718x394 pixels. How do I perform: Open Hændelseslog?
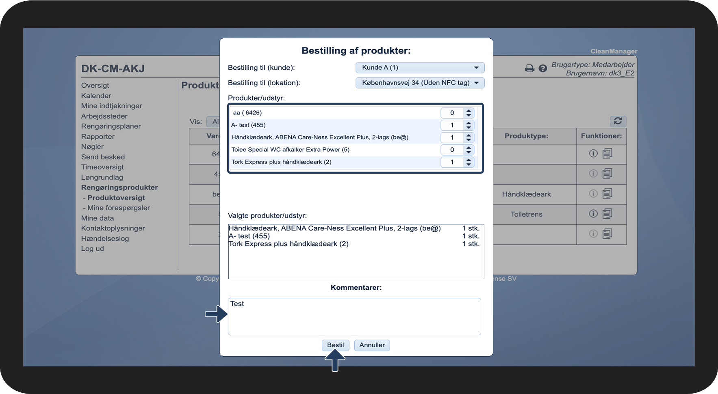pyautogui.click(x=105, y=239)
